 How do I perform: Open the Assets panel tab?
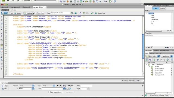tap(152, 53)
